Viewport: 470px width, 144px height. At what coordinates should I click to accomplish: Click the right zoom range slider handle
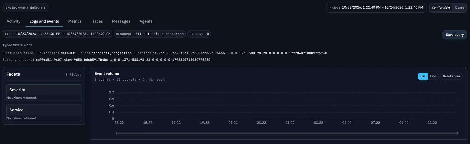(x=458, y=133)
